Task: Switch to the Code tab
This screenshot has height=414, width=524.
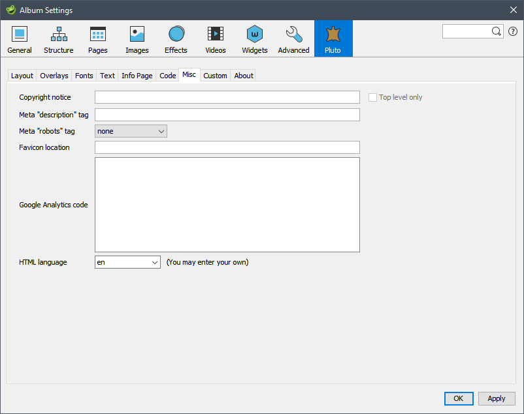Action: [168, 76]
